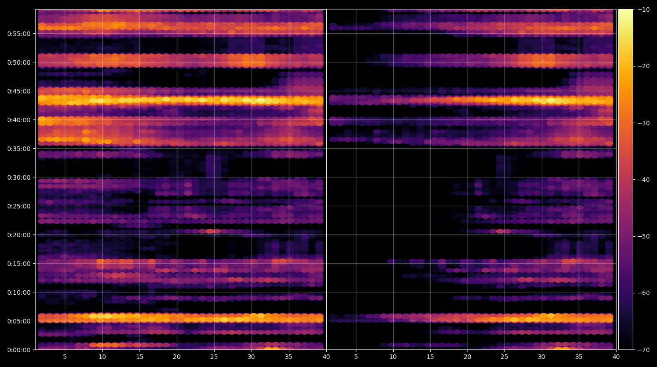Click the inferno colorbar gradient strip

click(625, 179)
